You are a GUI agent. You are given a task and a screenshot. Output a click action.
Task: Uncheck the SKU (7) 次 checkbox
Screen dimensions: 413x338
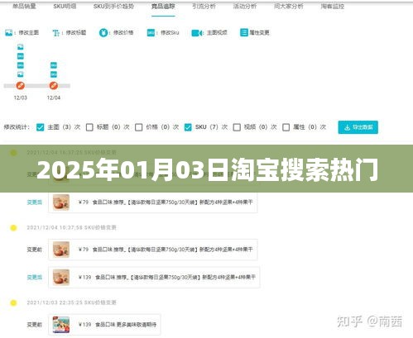pos(188,127)
